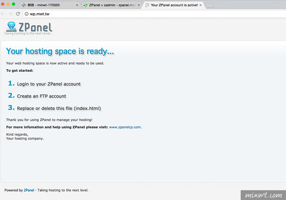286x200 pixels.
Task: Select the Your ZPanel account is active tab
Action: coord(174,5)
